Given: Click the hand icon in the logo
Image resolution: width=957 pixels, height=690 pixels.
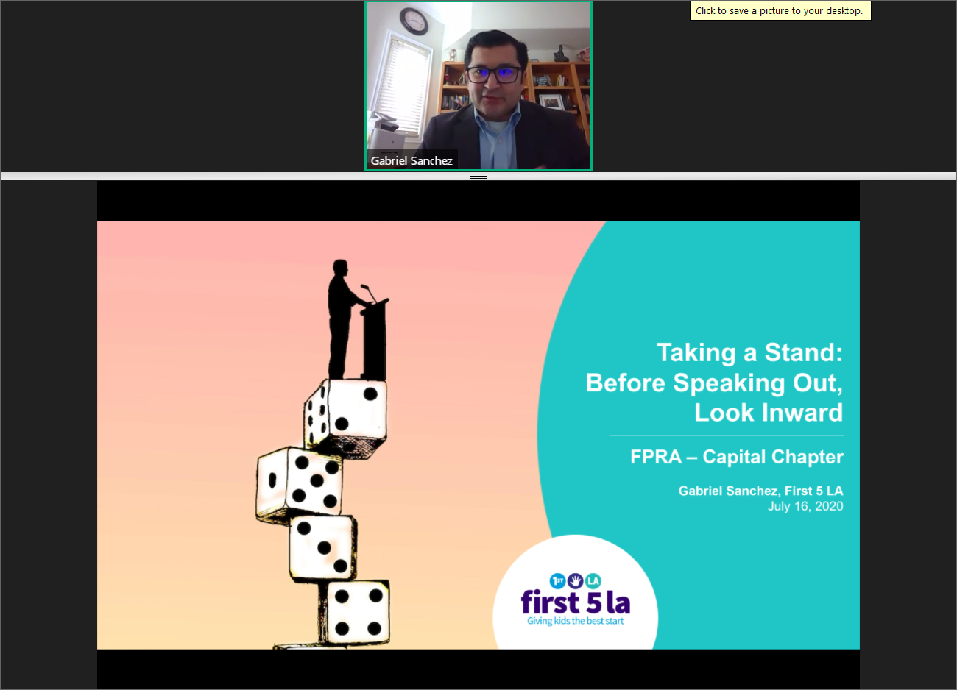Looking at the screenshot, I should coord(575,581).
